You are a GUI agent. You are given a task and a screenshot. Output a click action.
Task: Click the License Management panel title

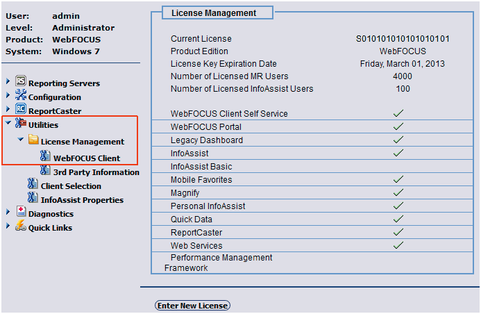coord(214,13)
